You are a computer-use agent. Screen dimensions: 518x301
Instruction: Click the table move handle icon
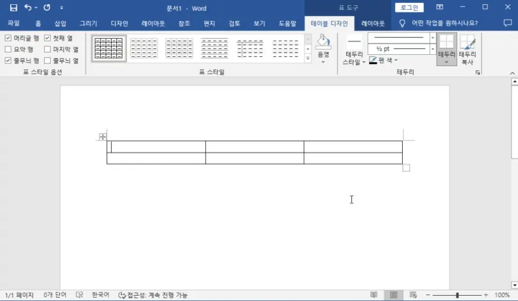103,137
